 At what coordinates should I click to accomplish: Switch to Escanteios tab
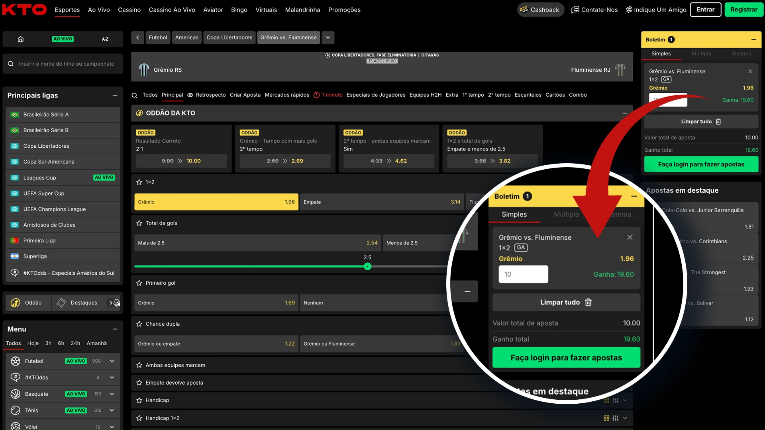tap(528, 95)
